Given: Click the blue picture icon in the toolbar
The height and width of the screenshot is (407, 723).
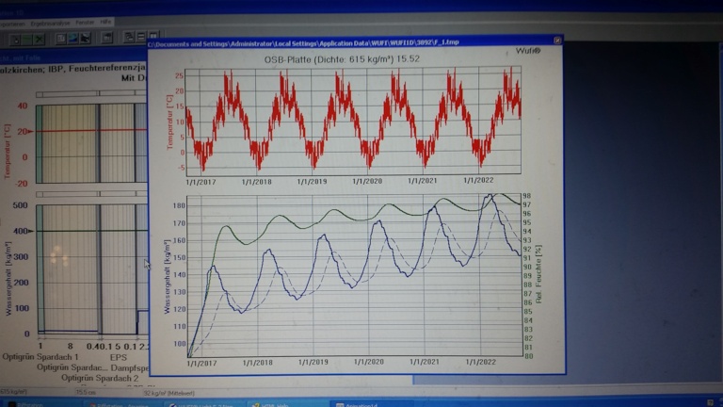Looking at the screenshot, I should coord(72,39).
